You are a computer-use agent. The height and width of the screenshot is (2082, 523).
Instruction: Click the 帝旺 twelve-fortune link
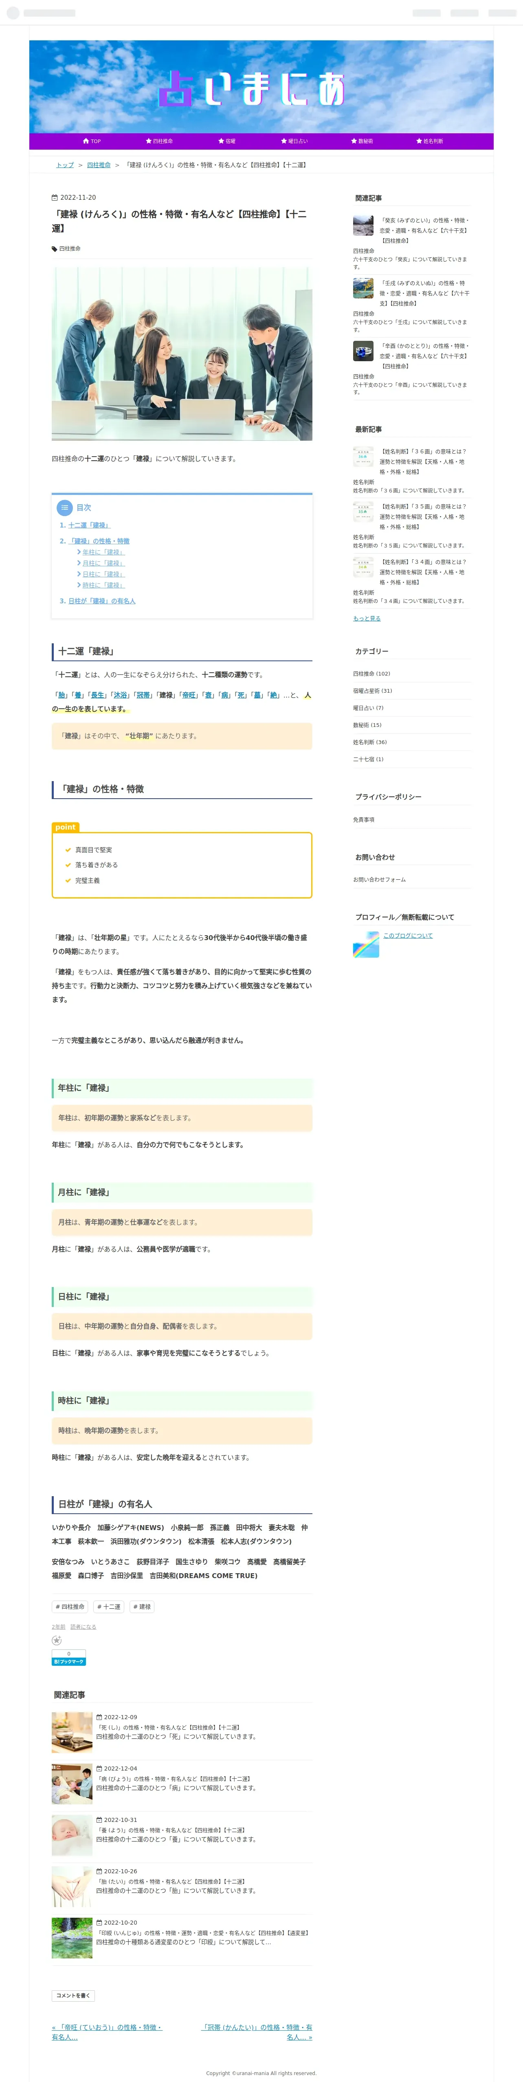pyautogui.click(x=189, y=695)
